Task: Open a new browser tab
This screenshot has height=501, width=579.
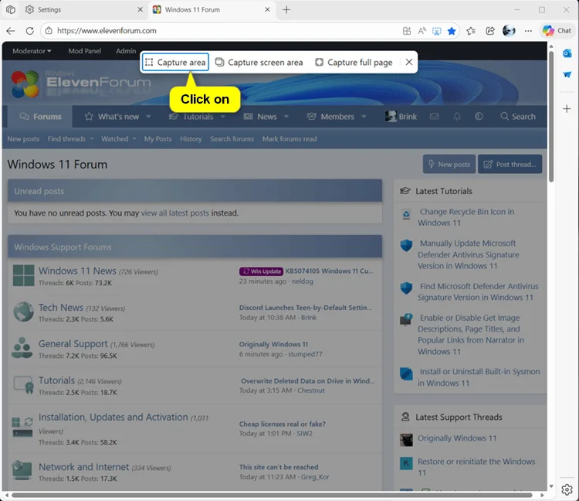Action: tap(286, 9)
